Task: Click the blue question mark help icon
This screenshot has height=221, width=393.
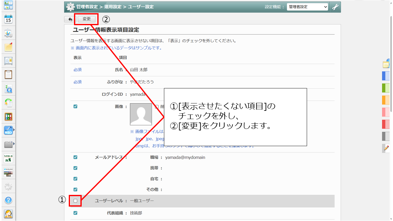Action: coord(8,200)
